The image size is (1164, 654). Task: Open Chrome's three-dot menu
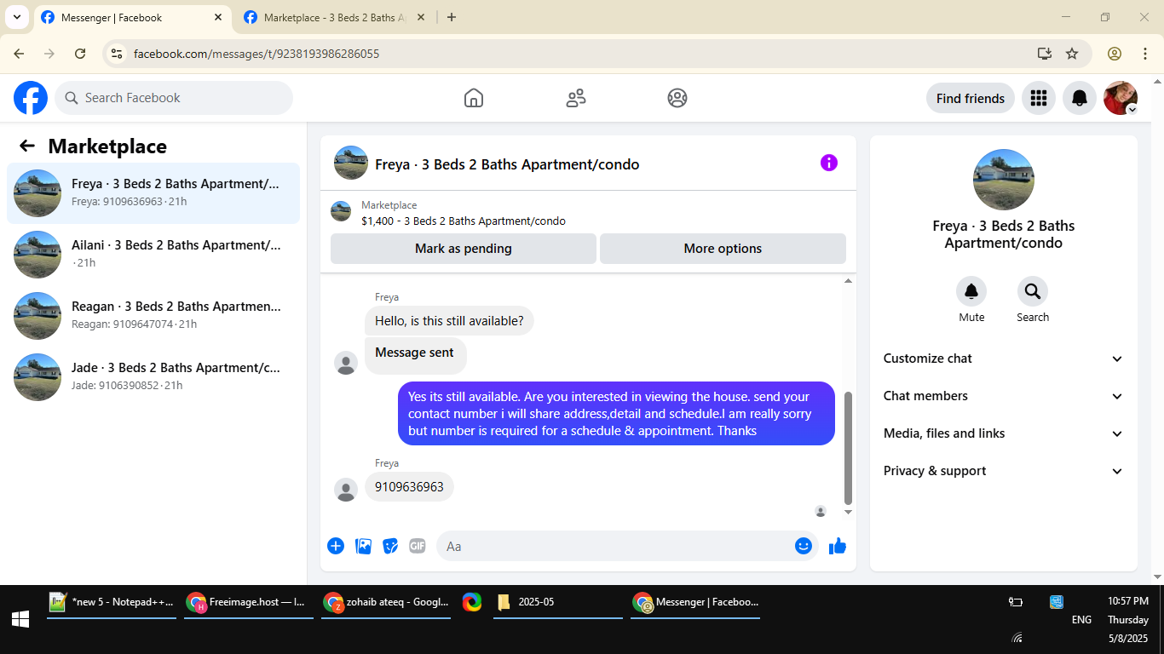(1145, 54)
